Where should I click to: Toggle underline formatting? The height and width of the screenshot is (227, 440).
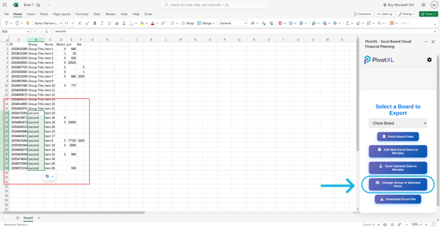[x=110, y=23]
